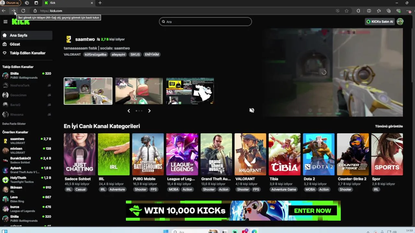Open the hamburger sidebar menu
The image size is (415, 233).
pos(6,22)
